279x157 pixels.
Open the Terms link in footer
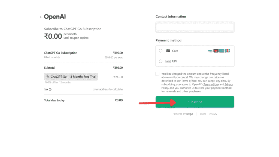(203, 114)
